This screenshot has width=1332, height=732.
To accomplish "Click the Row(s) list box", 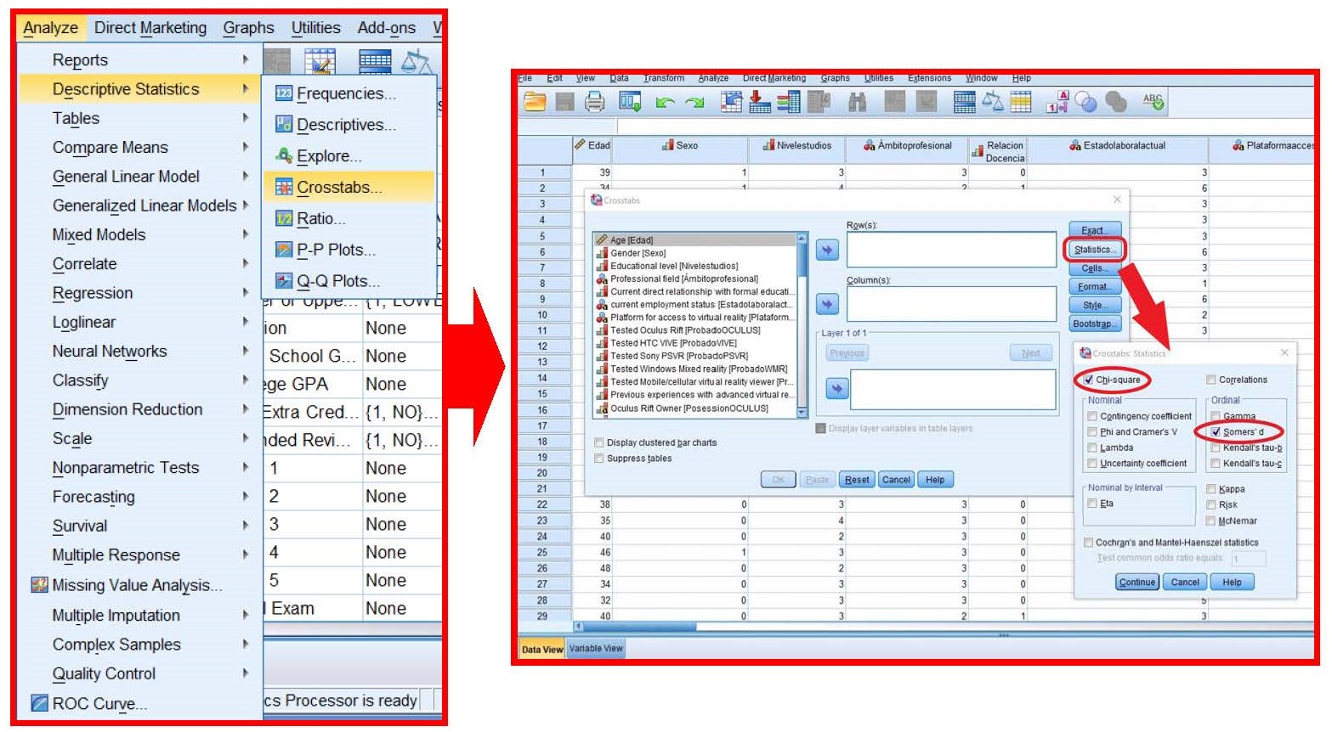I will click(951, 250).
